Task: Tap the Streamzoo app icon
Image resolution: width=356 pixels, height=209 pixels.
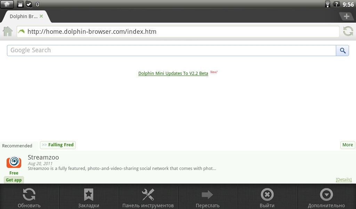Action: tap(14, 162)
